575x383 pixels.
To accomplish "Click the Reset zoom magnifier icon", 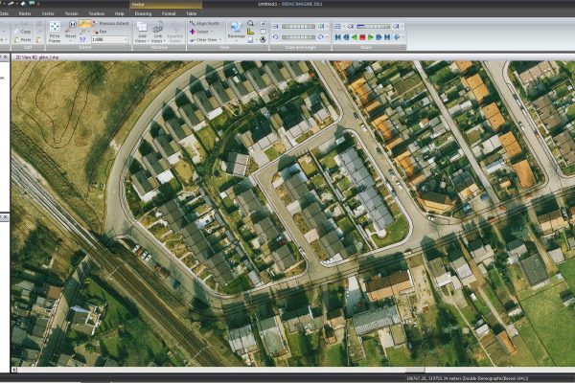I will (70, 27).
